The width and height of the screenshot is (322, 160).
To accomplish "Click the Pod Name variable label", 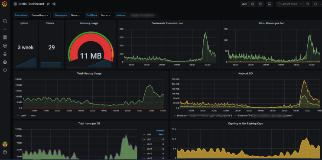I will tap(92, 15).
